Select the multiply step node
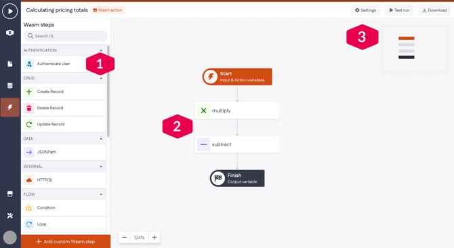 (237, 110)
